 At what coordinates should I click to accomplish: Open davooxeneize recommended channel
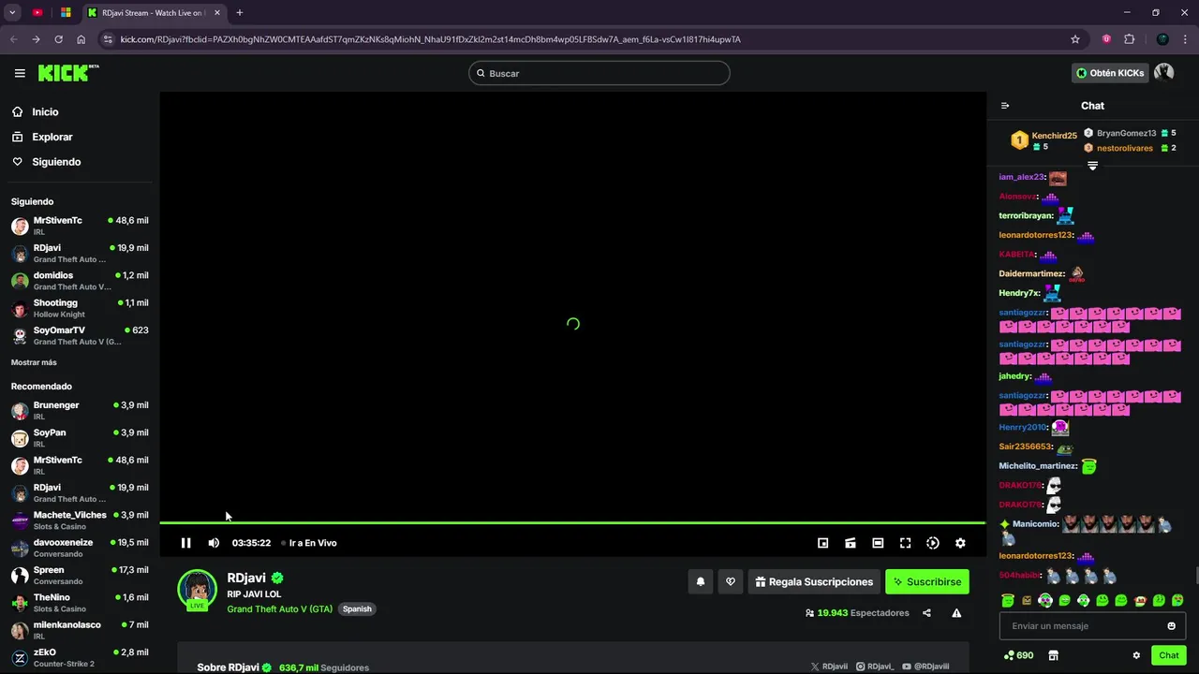[80, 548]
